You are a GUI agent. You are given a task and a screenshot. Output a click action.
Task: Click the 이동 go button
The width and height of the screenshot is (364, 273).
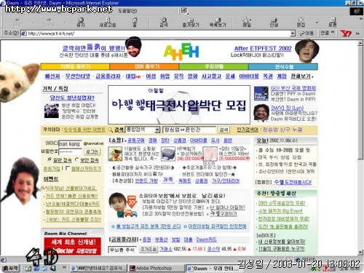click(307, 33)
